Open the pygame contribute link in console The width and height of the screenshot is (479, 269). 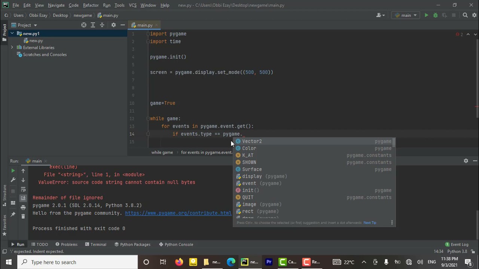point(178,213)
